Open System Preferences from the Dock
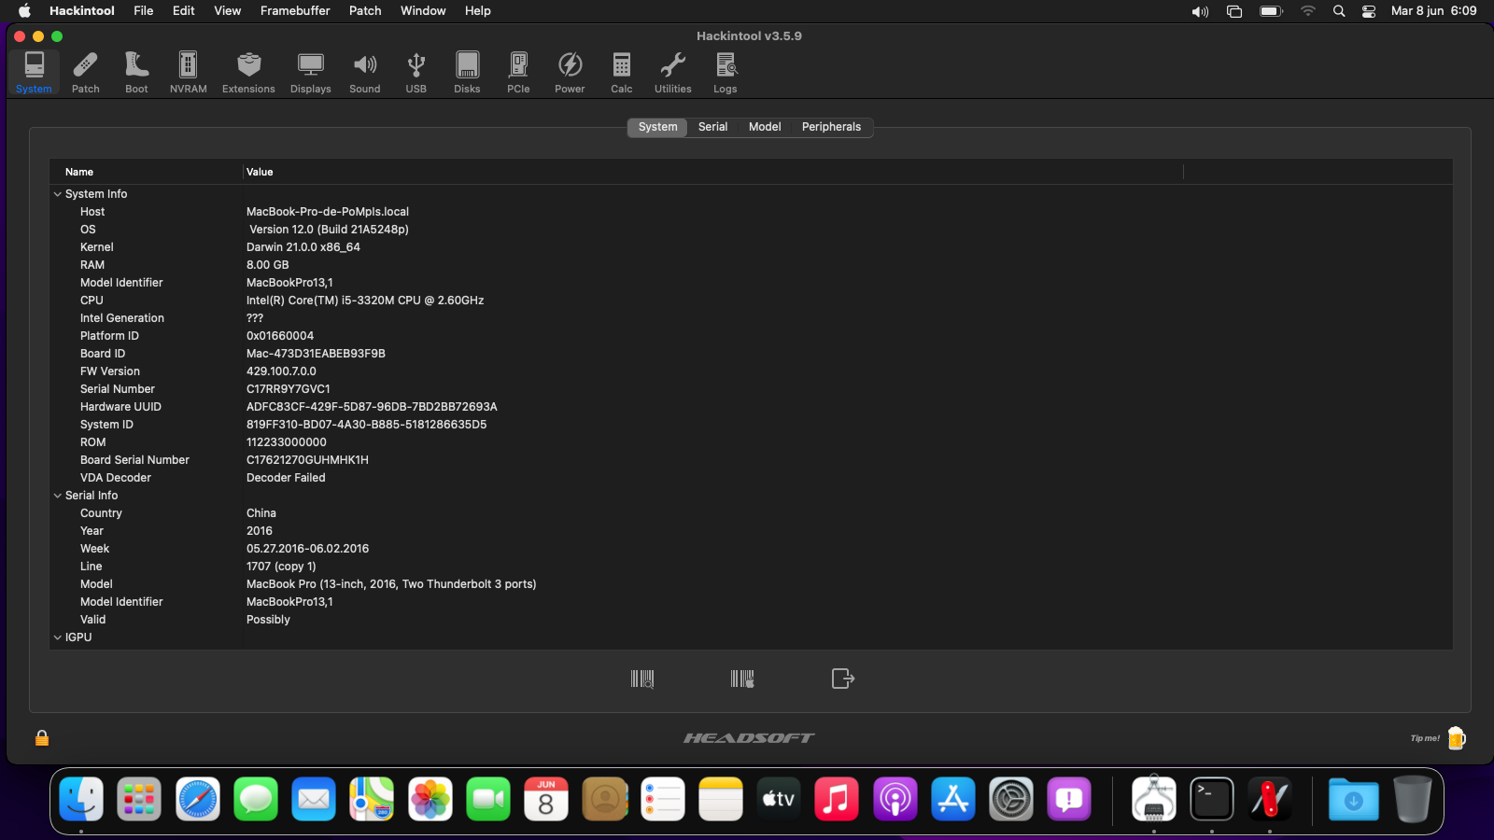Image resolution: width=1494 pixels, height=840 pixels. click(1011, 799)
